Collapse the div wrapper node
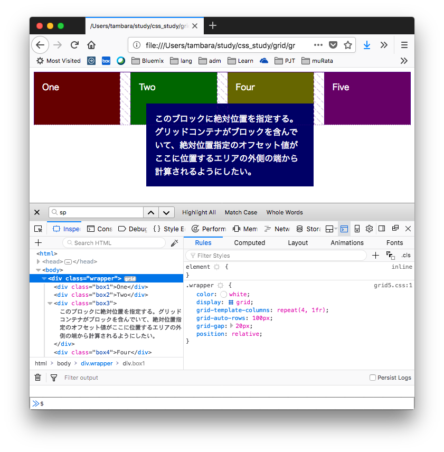The width and height of the screenshot is (444, 452). tap(44, 278)
